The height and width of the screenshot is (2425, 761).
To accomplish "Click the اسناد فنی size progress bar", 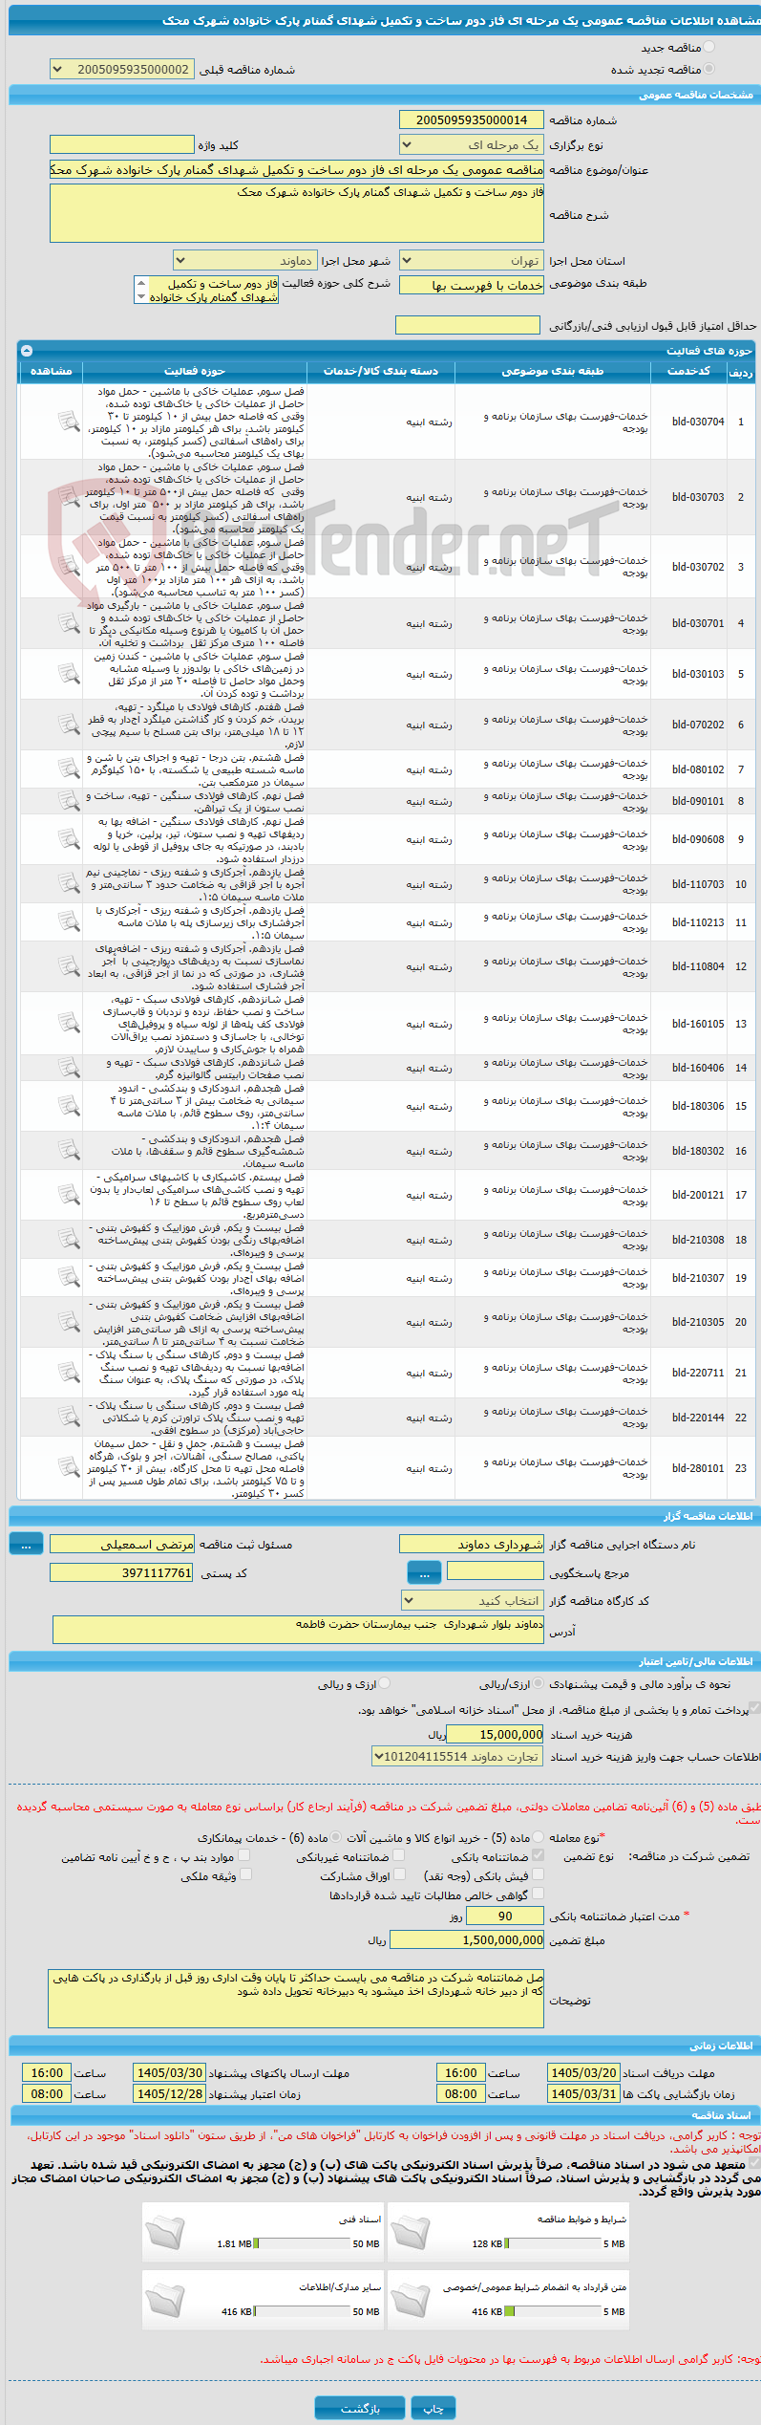I will tap(303, 2243).
